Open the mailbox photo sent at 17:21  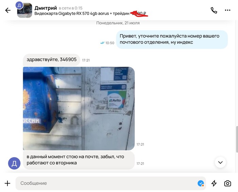(x=79, y=109)
